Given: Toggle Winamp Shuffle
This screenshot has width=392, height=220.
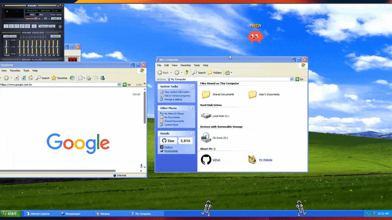Looking at the screenshot, I should 44,26.
